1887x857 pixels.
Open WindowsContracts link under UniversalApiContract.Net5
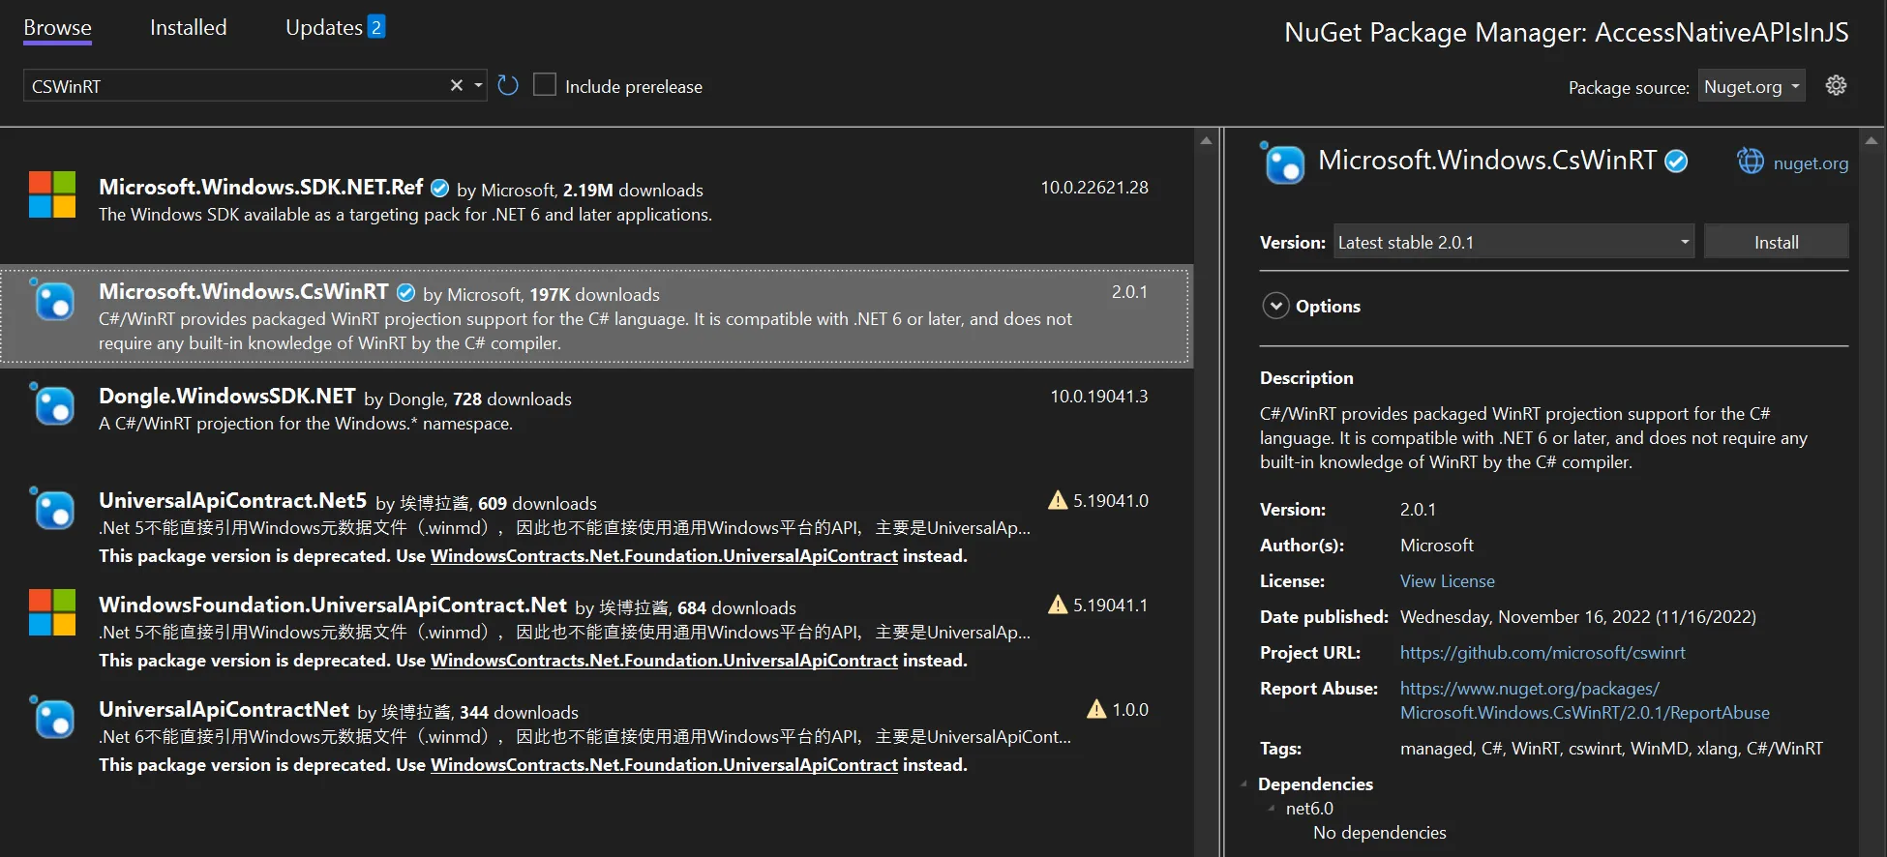664,555
